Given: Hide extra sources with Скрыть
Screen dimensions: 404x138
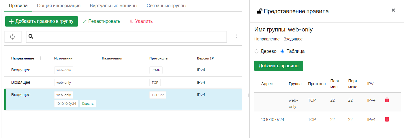Looking at the screenshot, I should point(88,104).
